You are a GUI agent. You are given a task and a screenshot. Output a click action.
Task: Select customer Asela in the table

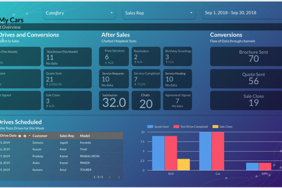[x=36, y=163]
